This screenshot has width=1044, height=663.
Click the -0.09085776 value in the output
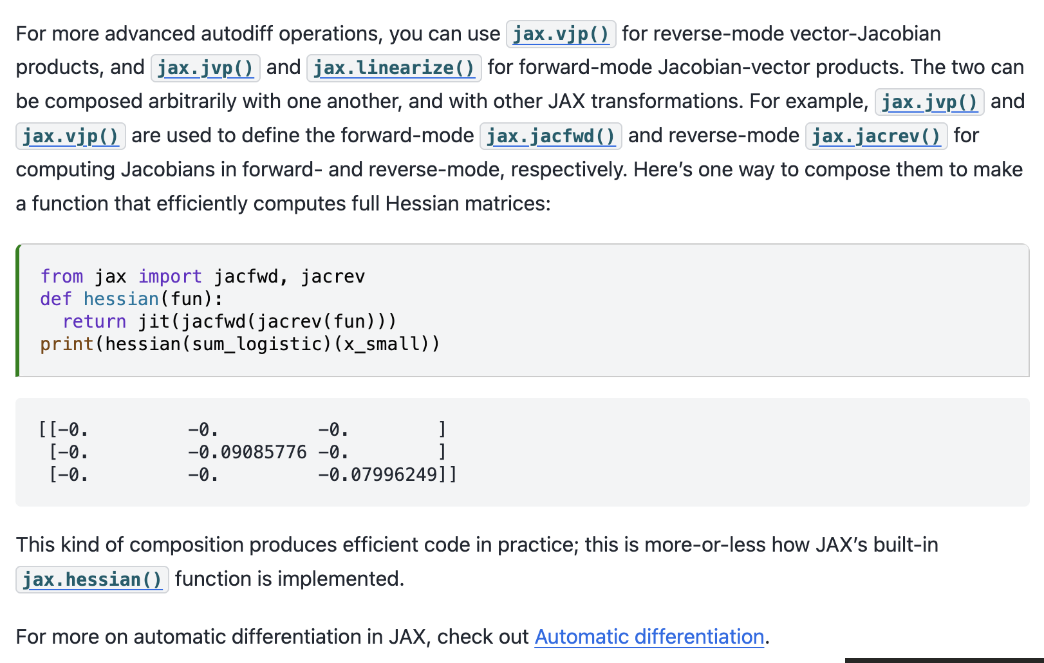[x=247, y=453]
